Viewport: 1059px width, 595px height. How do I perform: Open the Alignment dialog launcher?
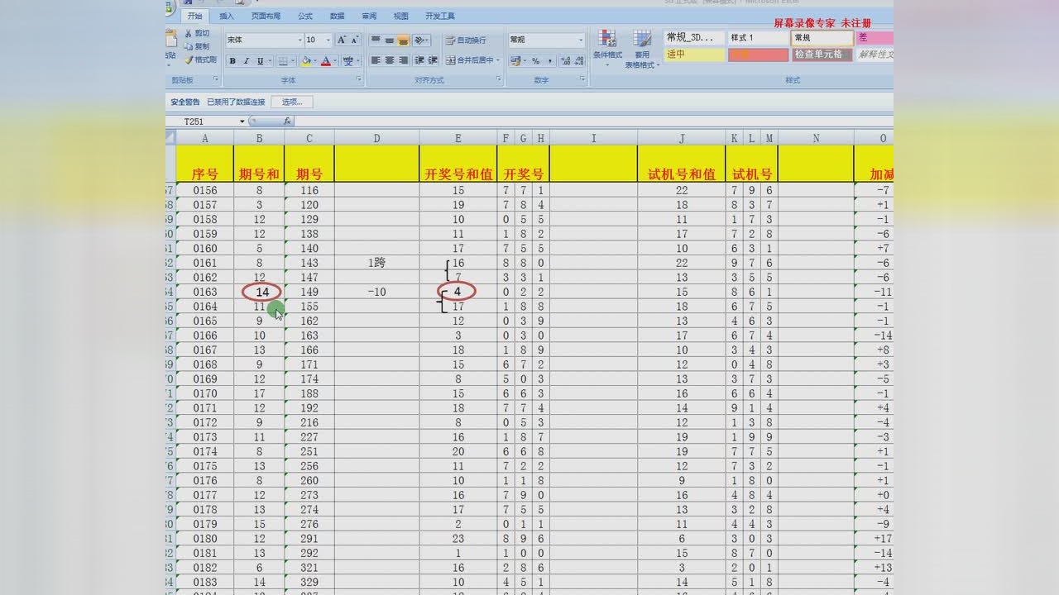[498, 79]
